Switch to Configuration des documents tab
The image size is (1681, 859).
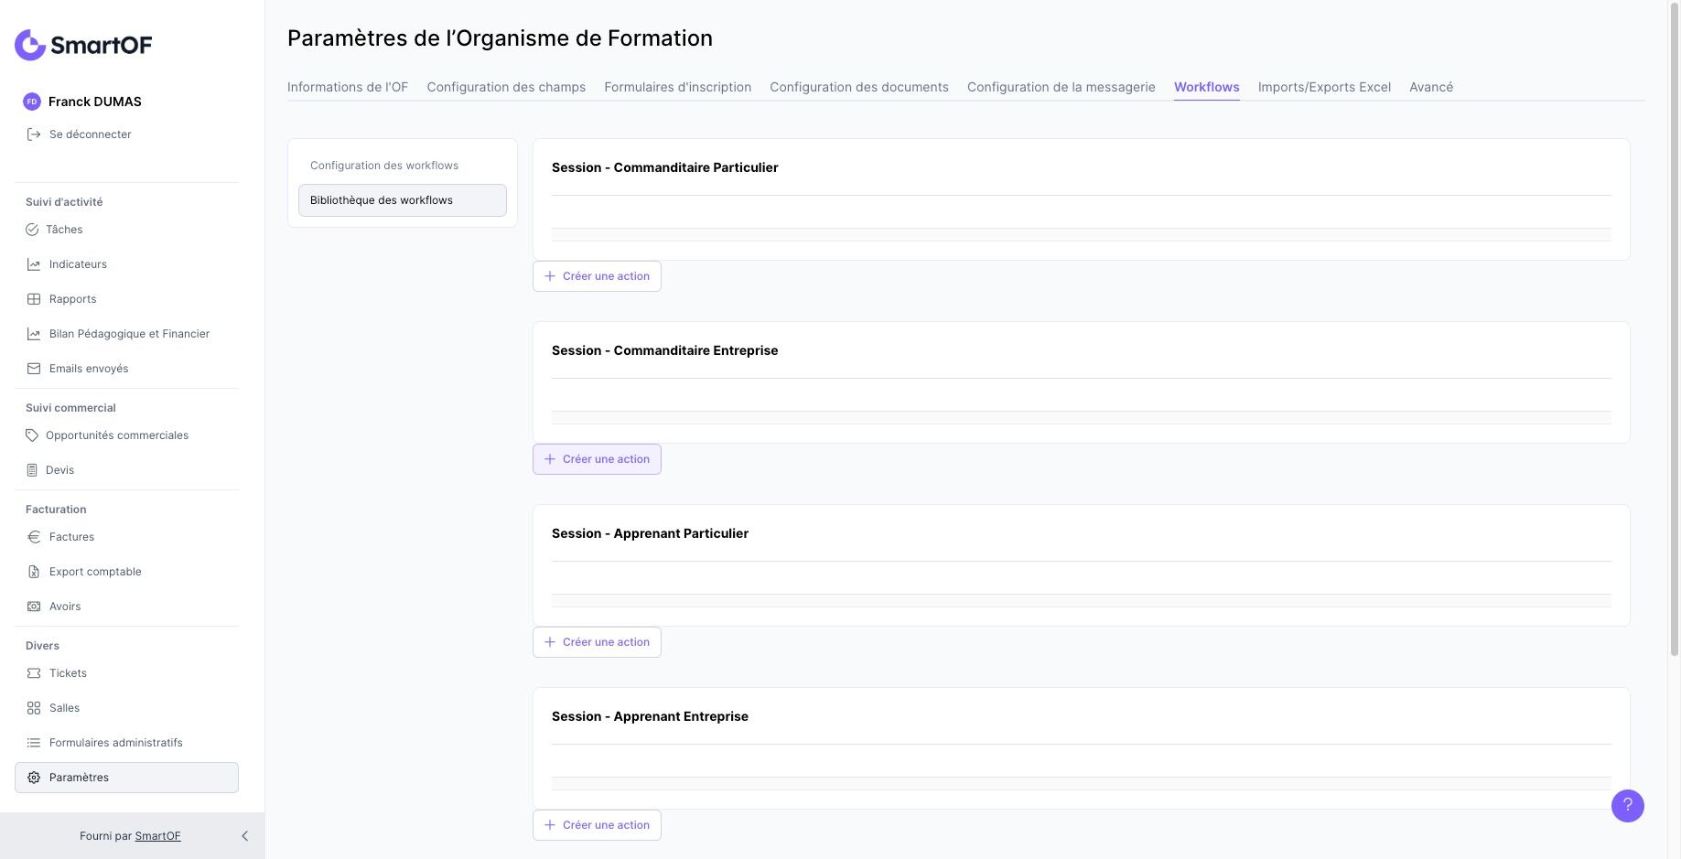858,87
